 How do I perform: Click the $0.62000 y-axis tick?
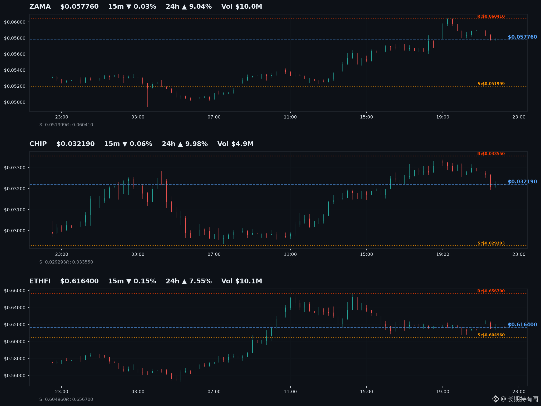(15, 325)
